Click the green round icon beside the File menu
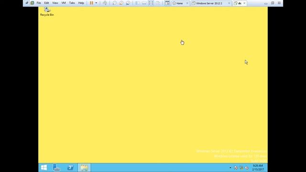 32,3
